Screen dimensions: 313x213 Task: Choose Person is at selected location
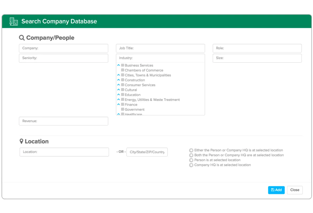(x=191, y=160)
